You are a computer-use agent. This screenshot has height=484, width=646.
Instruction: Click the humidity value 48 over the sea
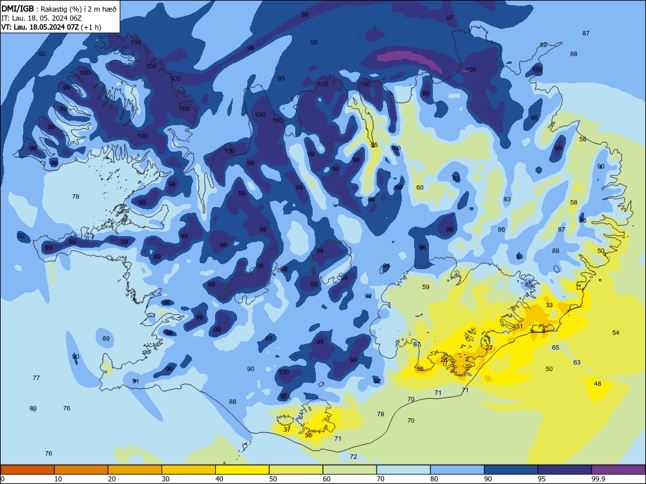click(x=598, y=383)
